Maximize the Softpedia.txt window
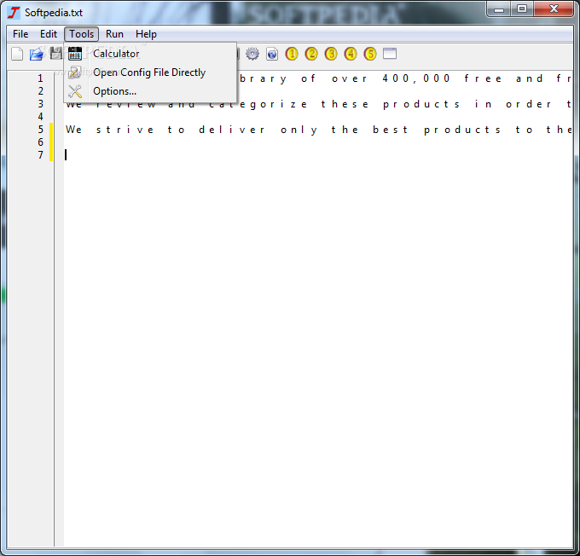This screenshot has width=580, height=556. (522, 9)
